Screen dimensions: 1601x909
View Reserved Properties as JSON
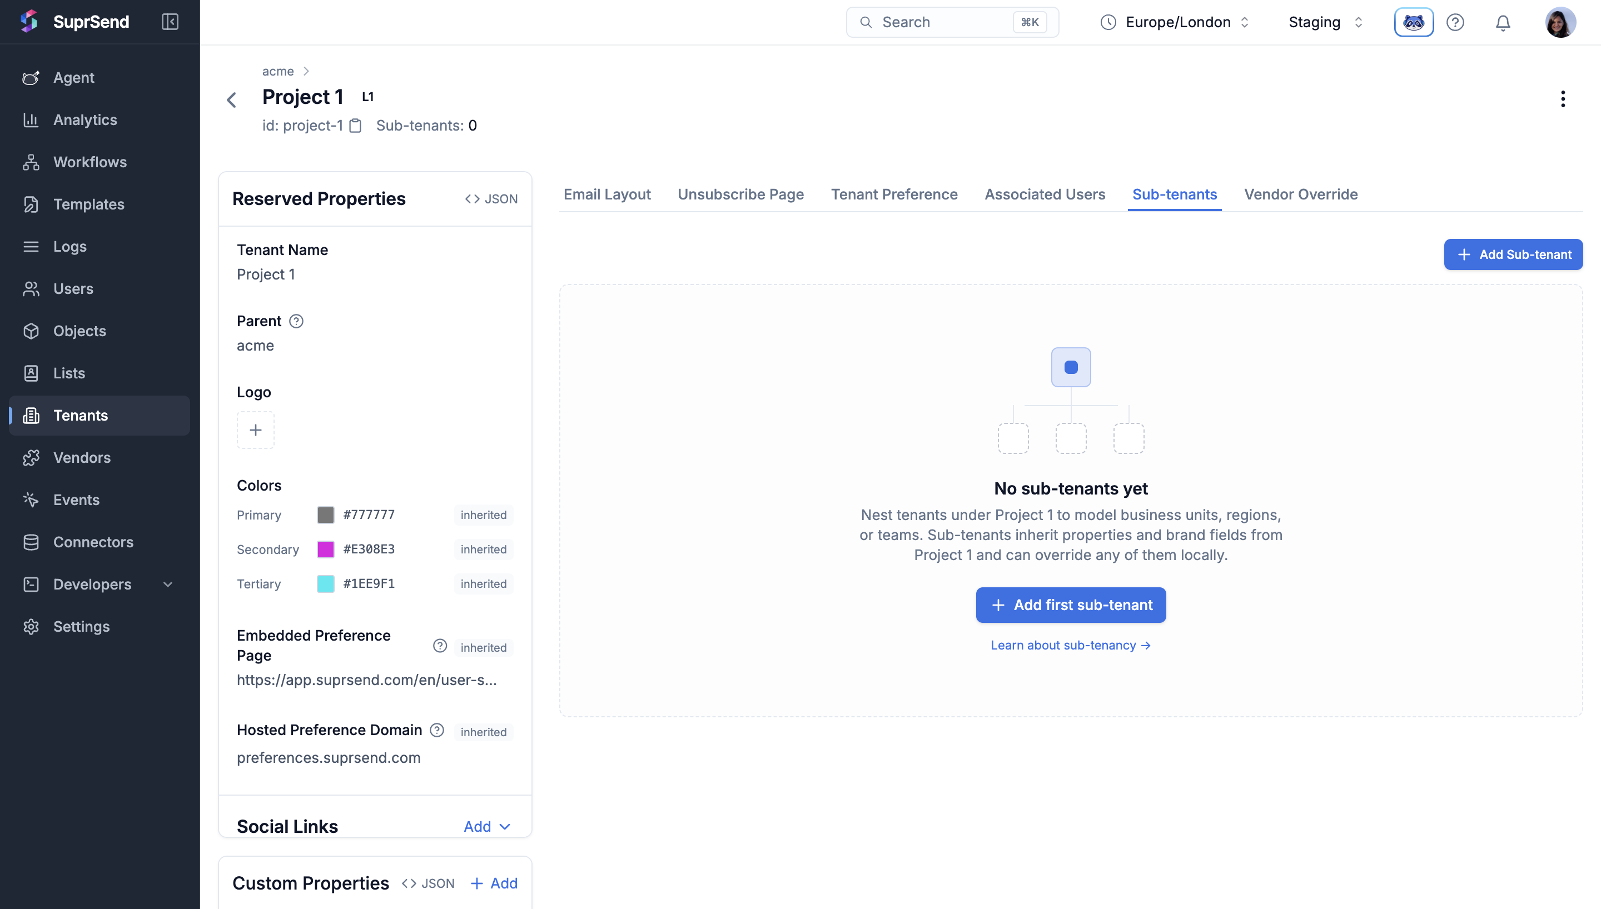coord(491,199)
